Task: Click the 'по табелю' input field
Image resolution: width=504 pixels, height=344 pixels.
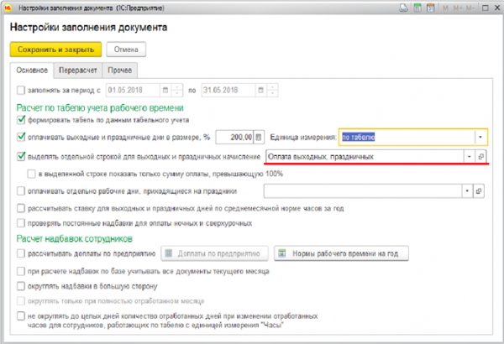Action: [x=403, y=137]
